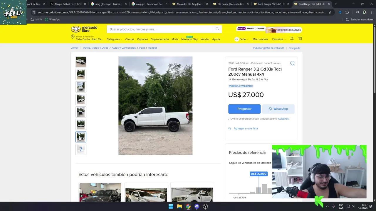
Task: Open Chrome profile avatar icon
Action: (x=365, y=12)
